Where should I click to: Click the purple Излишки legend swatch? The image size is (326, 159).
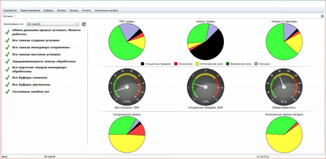(256, 64)
